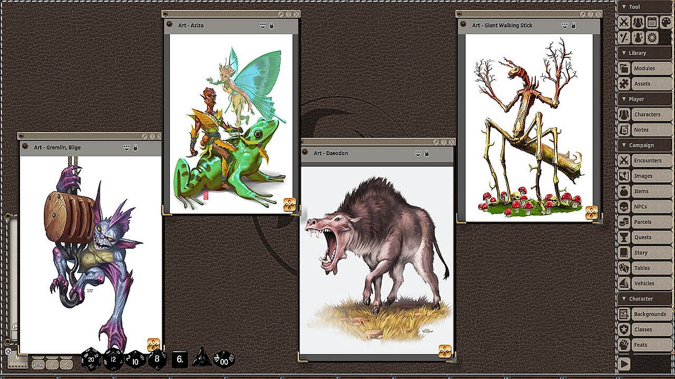
Task: Click share icon in Giant Walking Stick window
Action: click(x=564, y=25)
